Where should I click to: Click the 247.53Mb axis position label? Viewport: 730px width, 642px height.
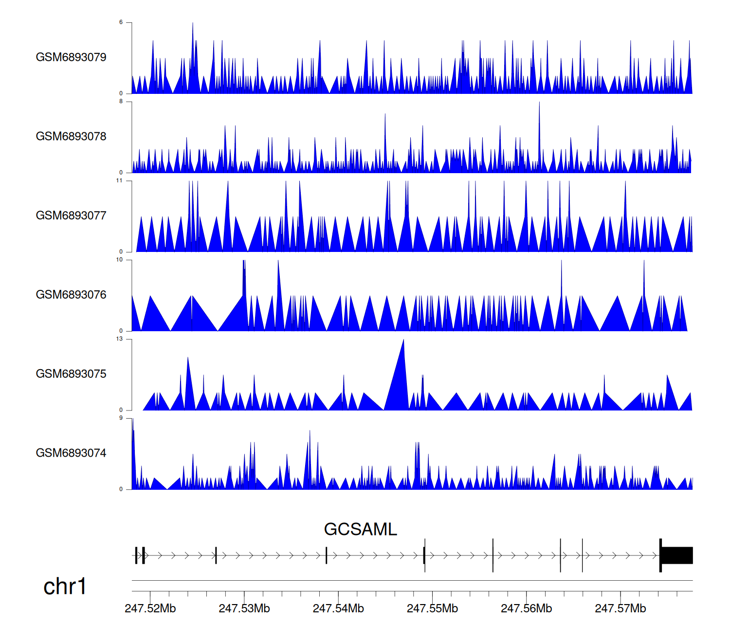point(244,608)
